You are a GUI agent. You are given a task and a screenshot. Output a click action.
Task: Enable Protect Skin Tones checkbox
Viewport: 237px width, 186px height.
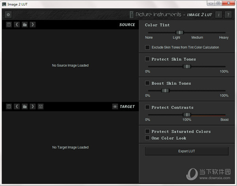147,59
